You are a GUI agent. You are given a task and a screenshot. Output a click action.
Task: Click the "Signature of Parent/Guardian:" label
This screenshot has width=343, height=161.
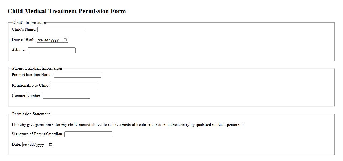tap(38, 134)
